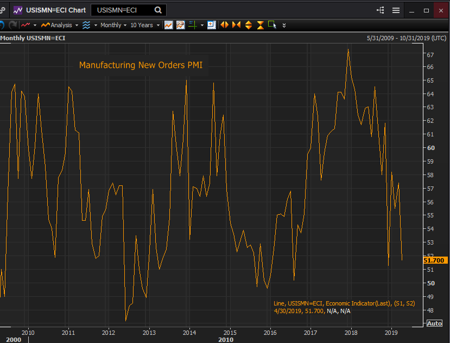The image size is (450, 343).
Task: Click the 51.700 last value label
Action: (434, 260)
